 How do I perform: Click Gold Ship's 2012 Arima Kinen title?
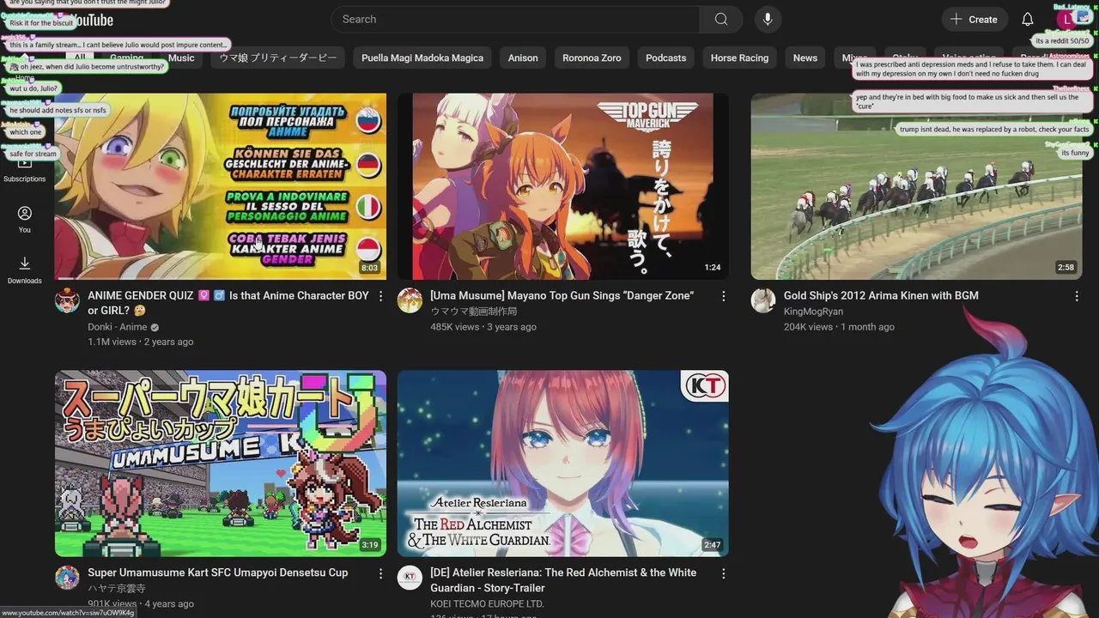pyautogui.click(x=881, y=295)
